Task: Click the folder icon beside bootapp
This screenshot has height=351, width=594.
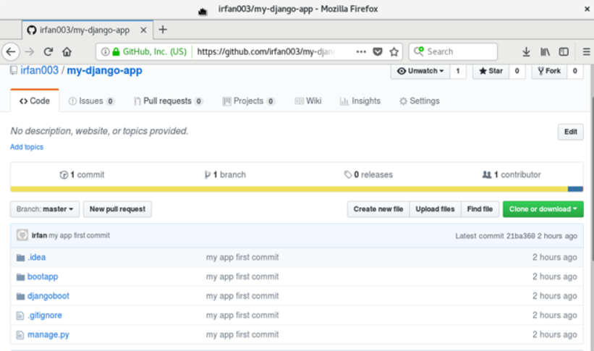Action: (x=20, y=277)
